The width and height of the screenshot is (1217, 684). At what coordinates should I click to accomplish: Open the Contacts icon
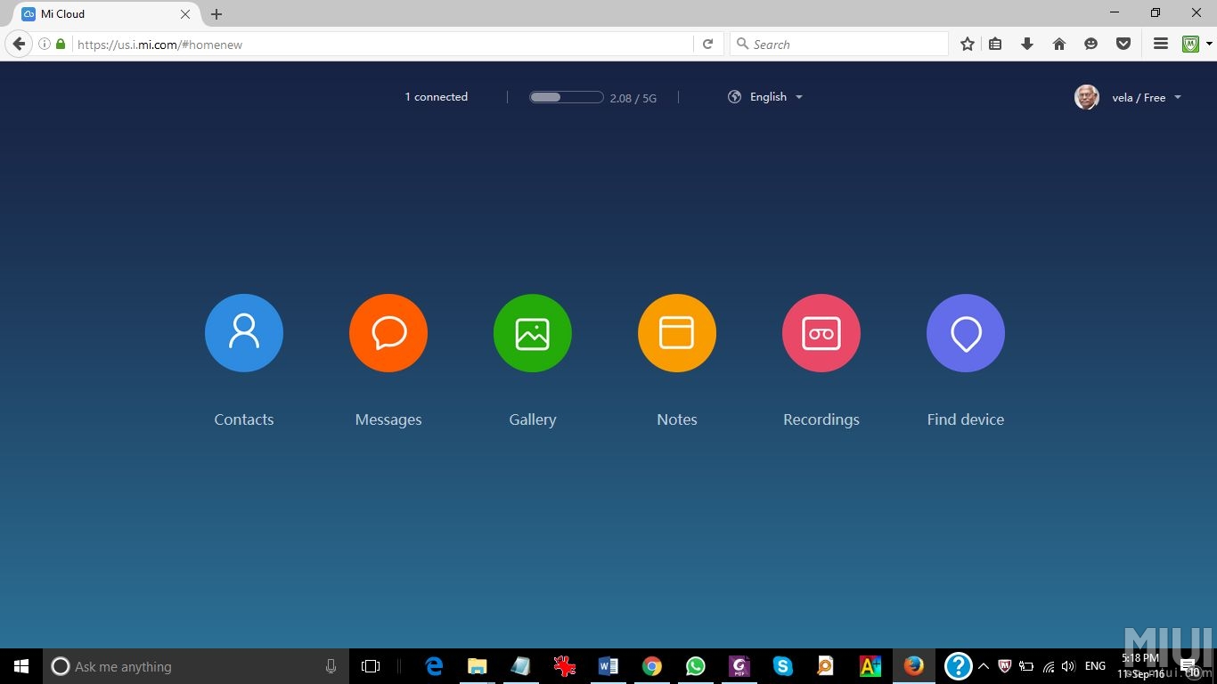click(x=244, y=333)
